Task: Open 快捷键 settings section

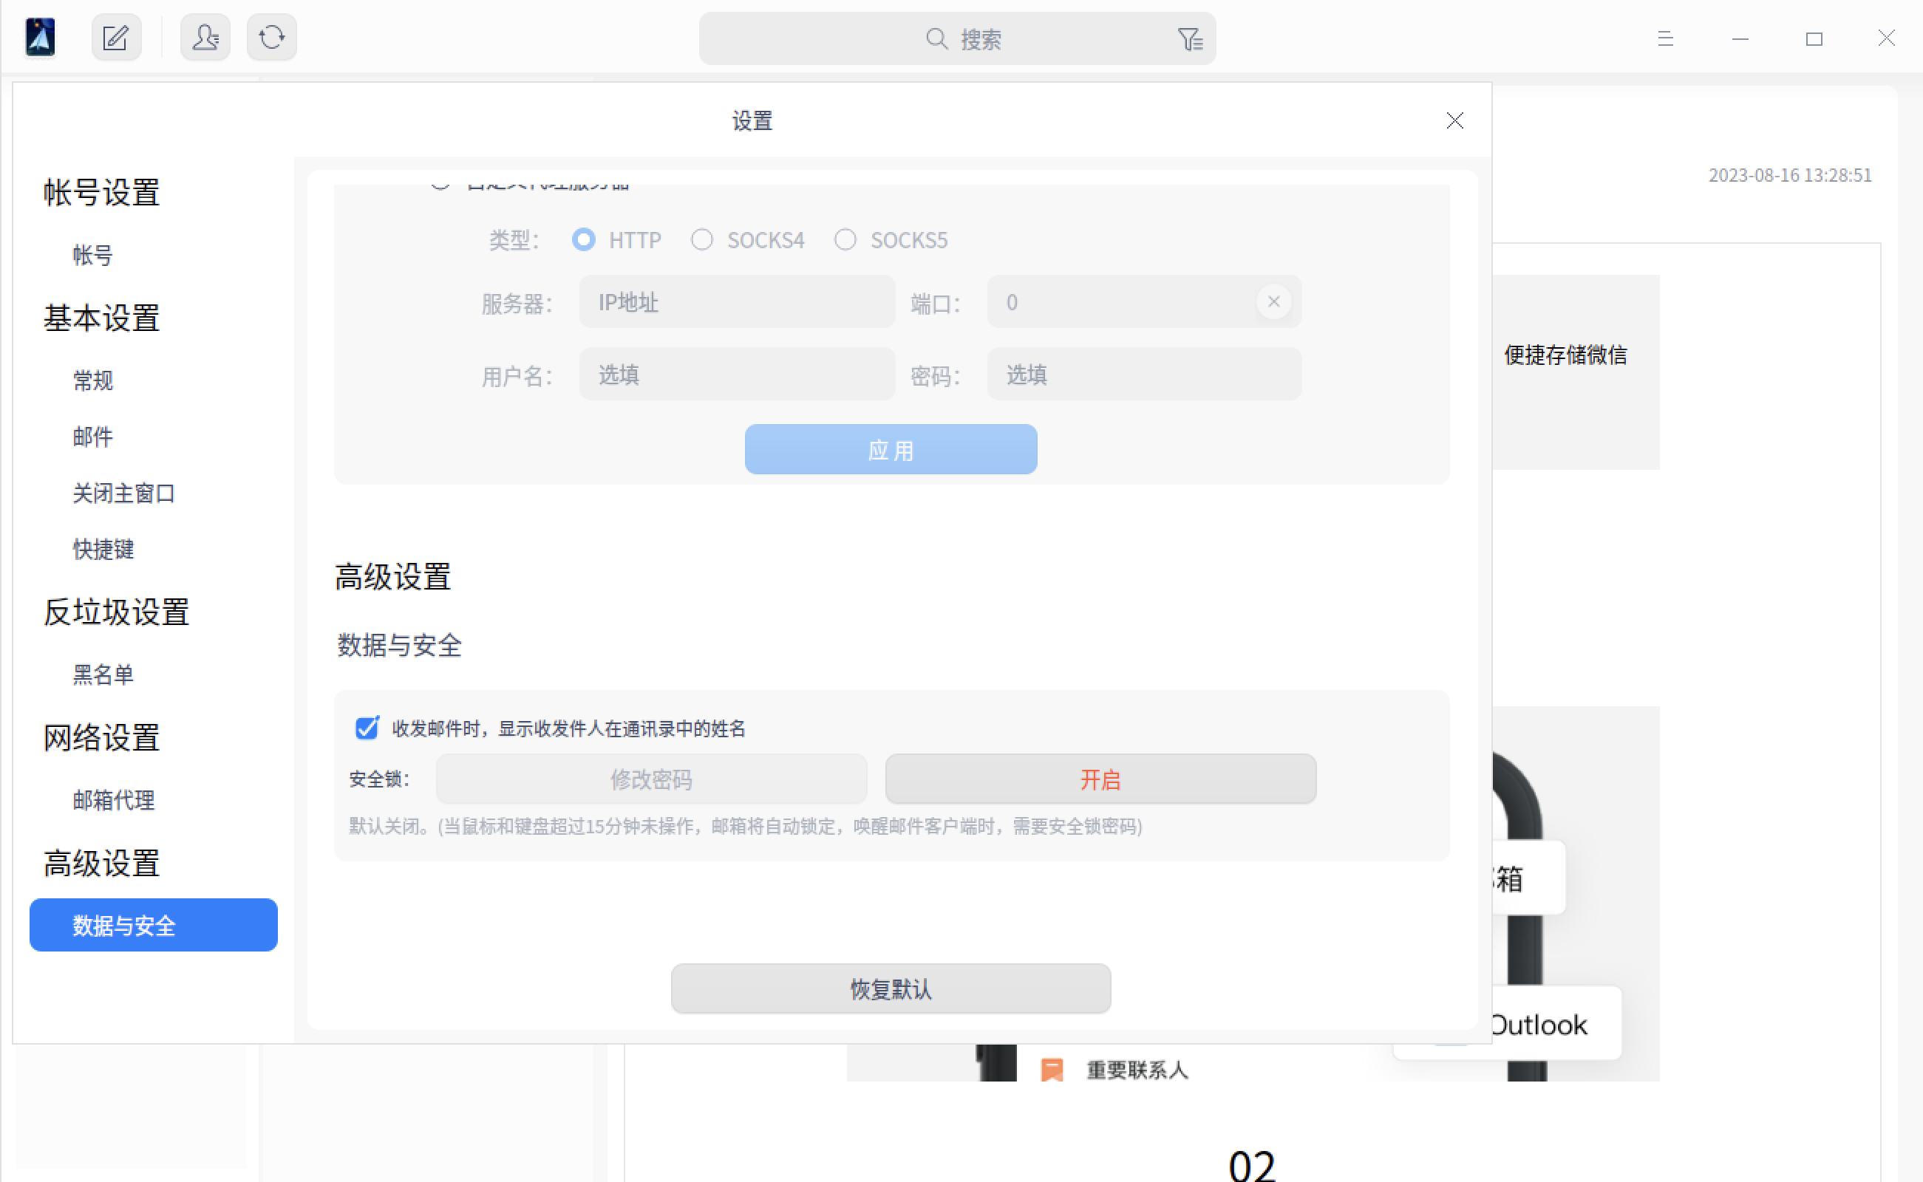Action: tap(103, 549)
